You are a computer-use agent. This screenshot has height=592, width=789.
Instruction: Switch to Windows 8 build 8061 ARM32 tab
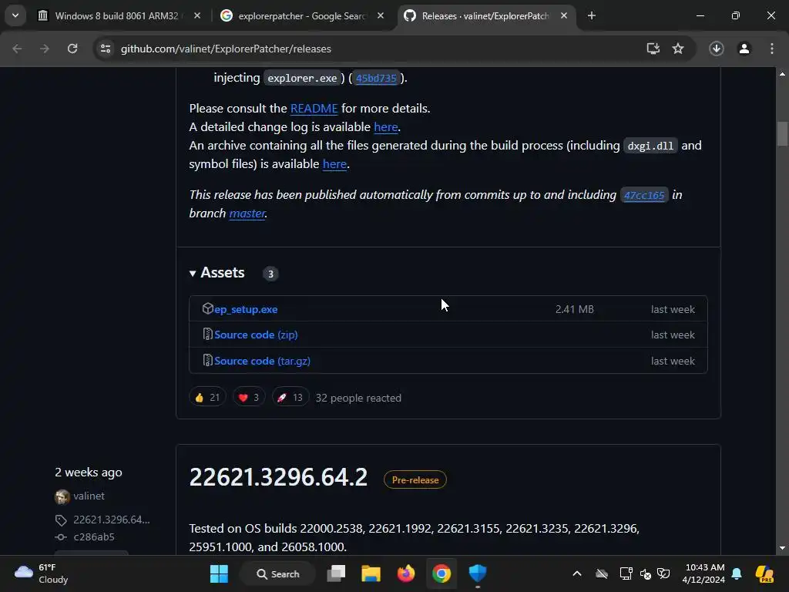[119, 15]
